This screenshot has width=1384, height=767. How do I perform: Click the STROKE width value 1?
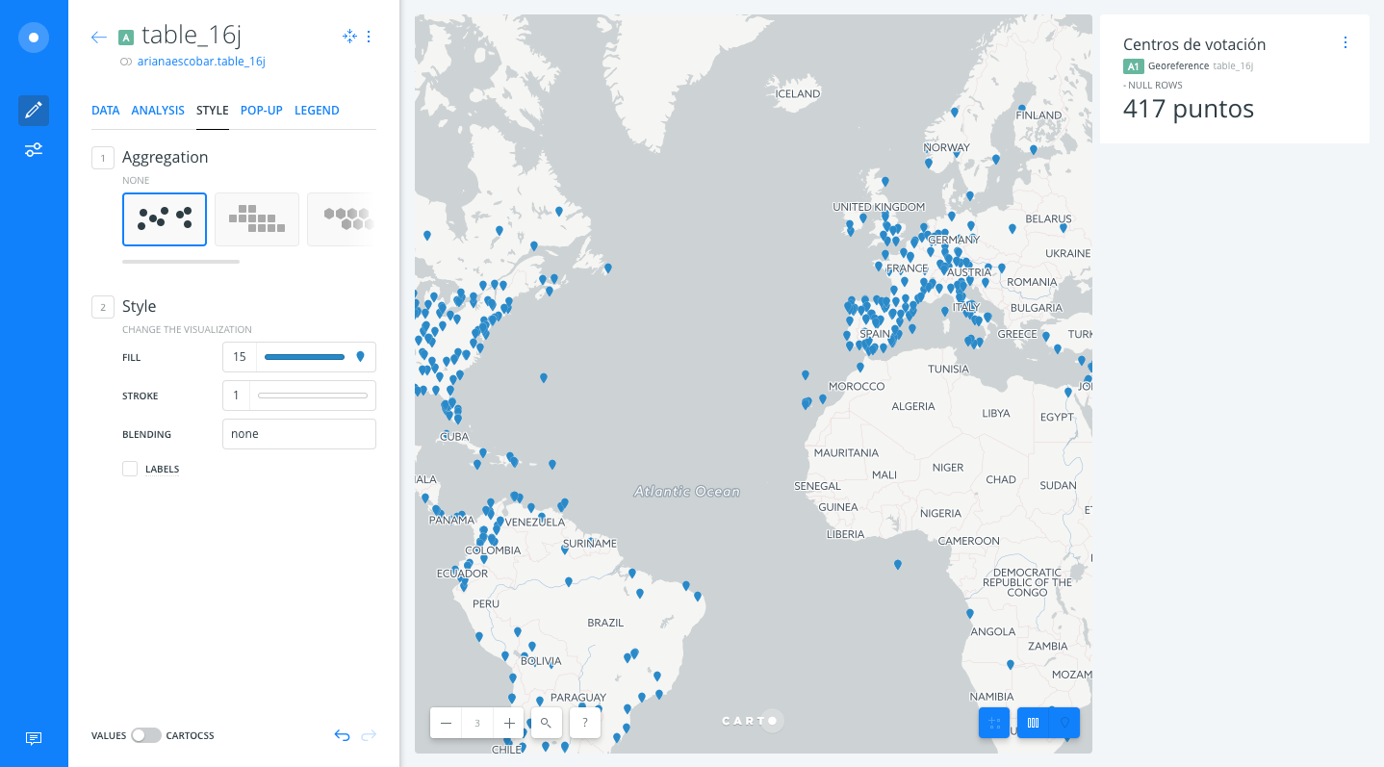(236, 396)
